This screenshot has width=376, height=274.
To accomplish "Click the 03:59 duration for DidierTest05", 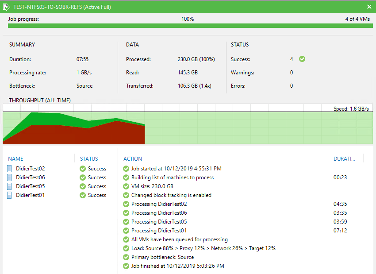I will click(340, 222).
